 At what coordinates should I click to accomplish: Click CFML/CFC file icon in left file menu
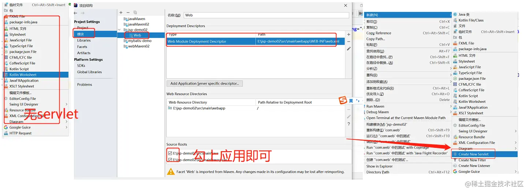tap(6, 57)
